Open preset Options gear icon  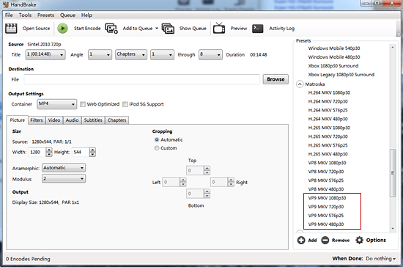coord(359,240)
